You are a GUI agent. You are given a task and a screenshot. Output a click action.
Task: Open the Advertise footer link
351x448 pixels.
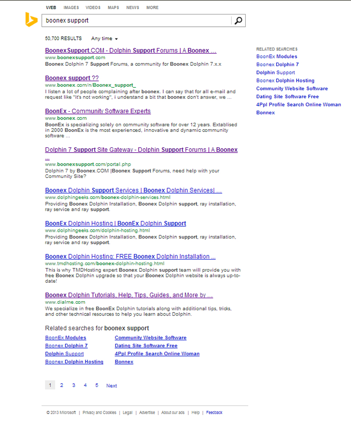tap(147, 412)
